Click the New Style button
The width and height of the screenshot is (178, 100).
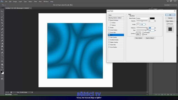pyautogui.click(x=170, y=21)
